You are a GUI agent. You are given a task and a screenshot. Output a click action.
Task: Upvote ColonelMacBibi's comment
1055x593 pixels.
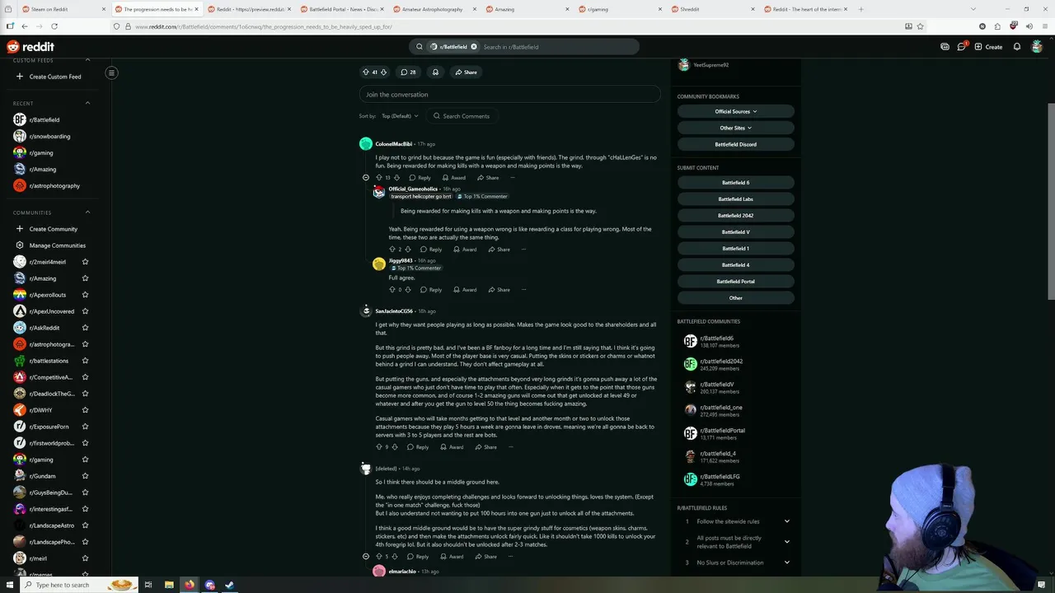(x=379, y=178)
